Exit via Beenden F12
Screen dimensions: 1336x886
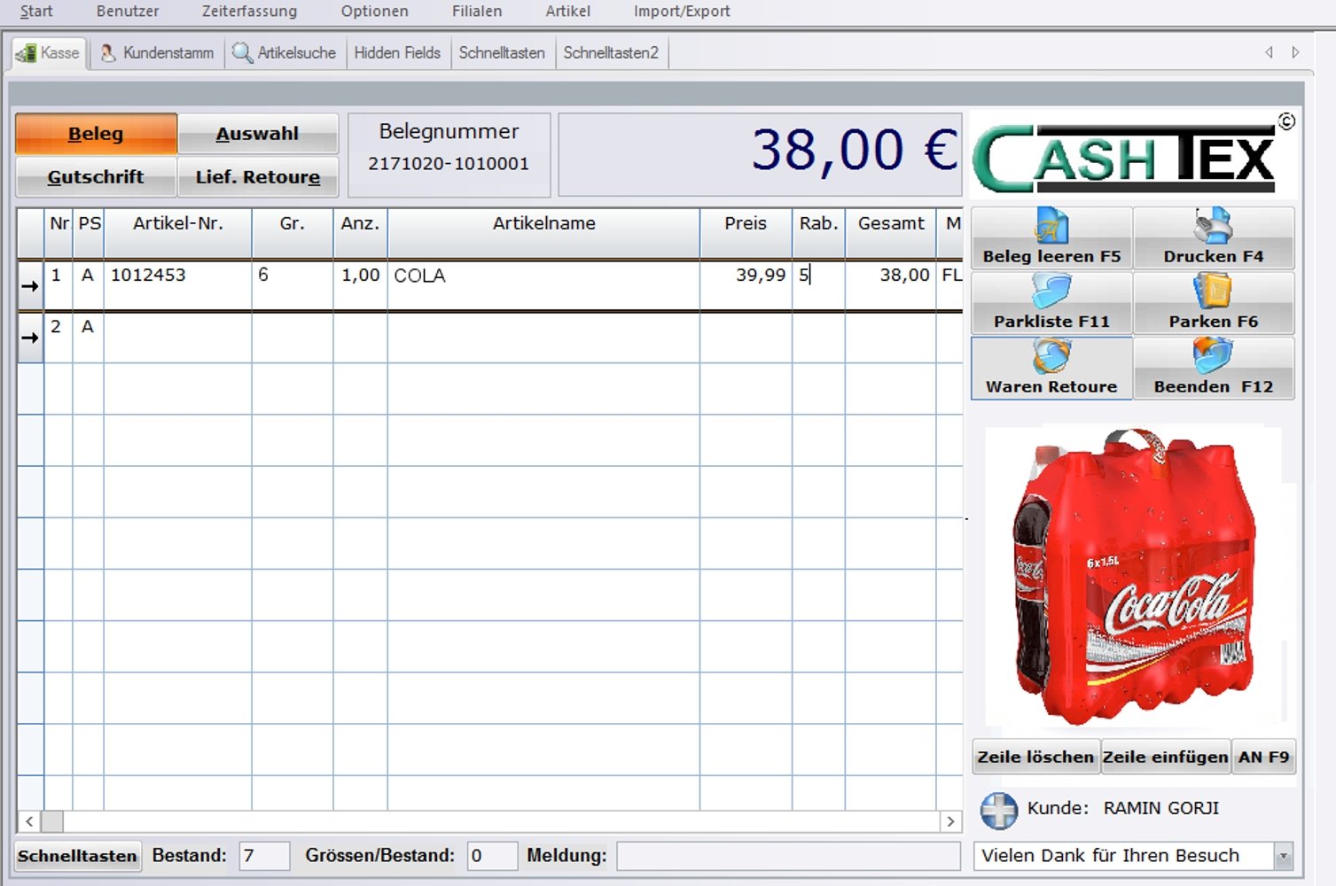pyautogui.click(x=1214, y=368)
